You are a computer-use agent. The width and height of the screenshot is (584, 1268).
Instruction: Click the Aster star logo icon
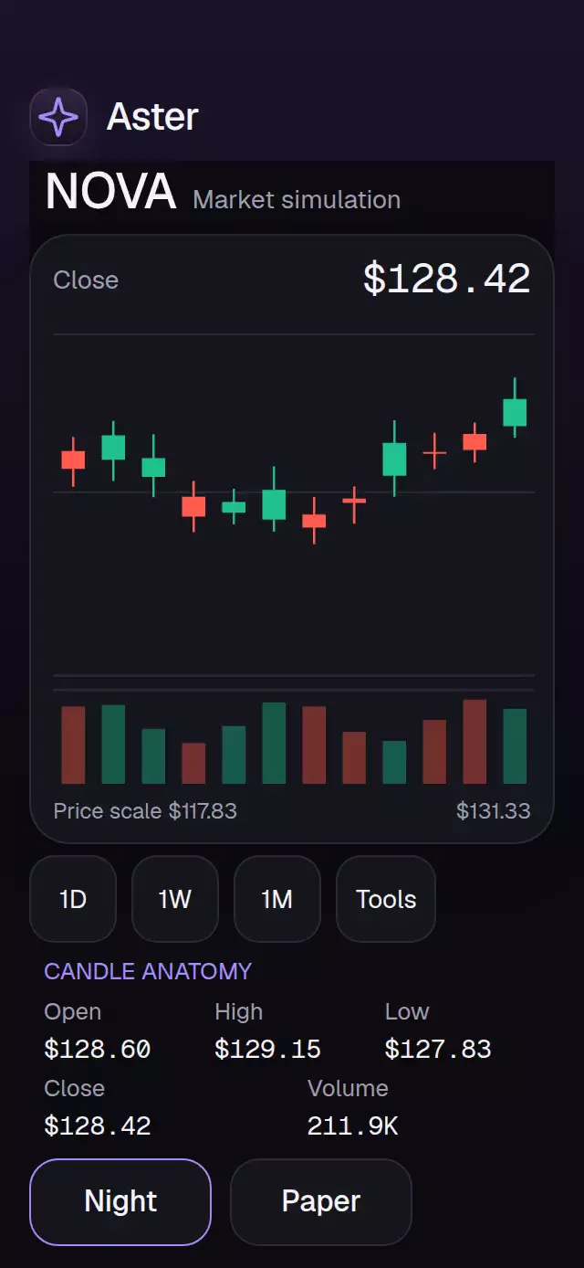click(x=58, y=117)
